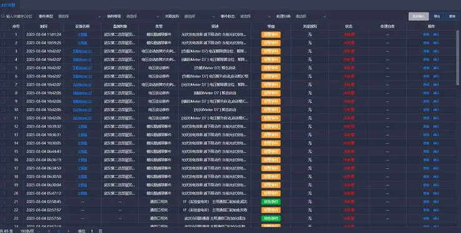
Task: Click the red status label in row 5
Action: pos(349,68)
